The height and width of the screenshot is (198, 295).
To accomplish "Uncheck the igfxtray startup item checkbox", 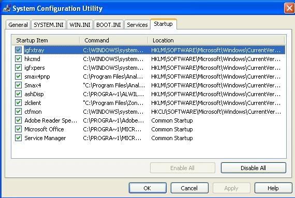I will (18, 50).
